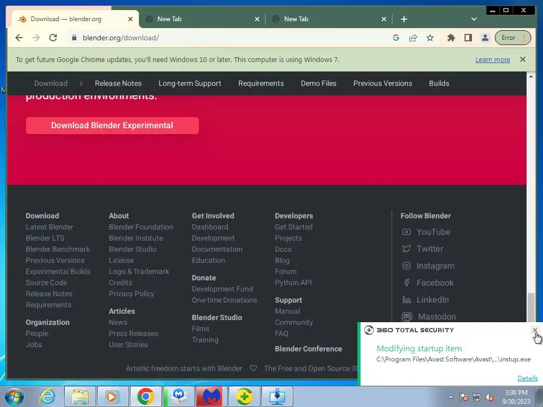
Task: Open the User Stories footer link
Action: [128, 344]
